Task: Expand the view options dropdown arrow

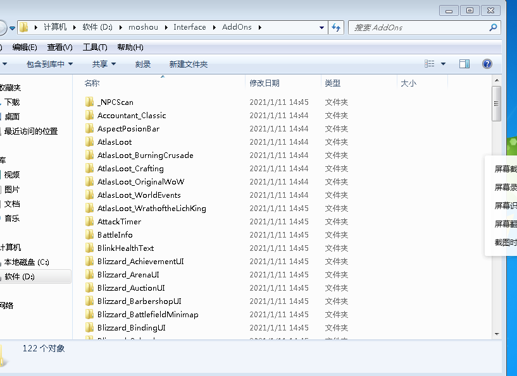Action: point(443,64)
